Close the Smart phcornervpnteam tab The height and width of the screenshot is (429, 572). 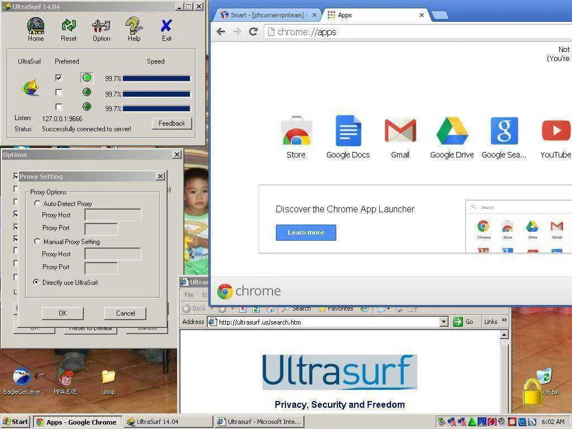(x=314, y=15)
